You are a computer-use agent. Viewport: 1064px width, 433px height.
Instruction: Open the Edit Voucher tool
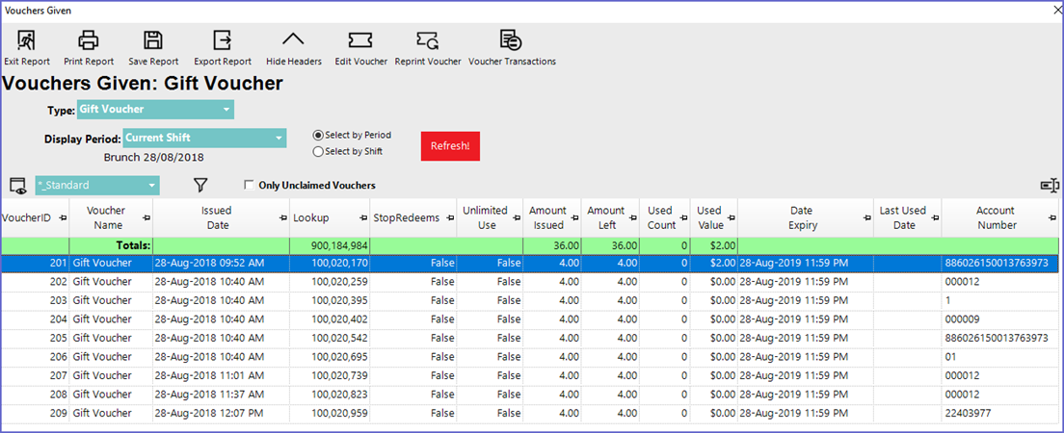[x=360, y=40]
